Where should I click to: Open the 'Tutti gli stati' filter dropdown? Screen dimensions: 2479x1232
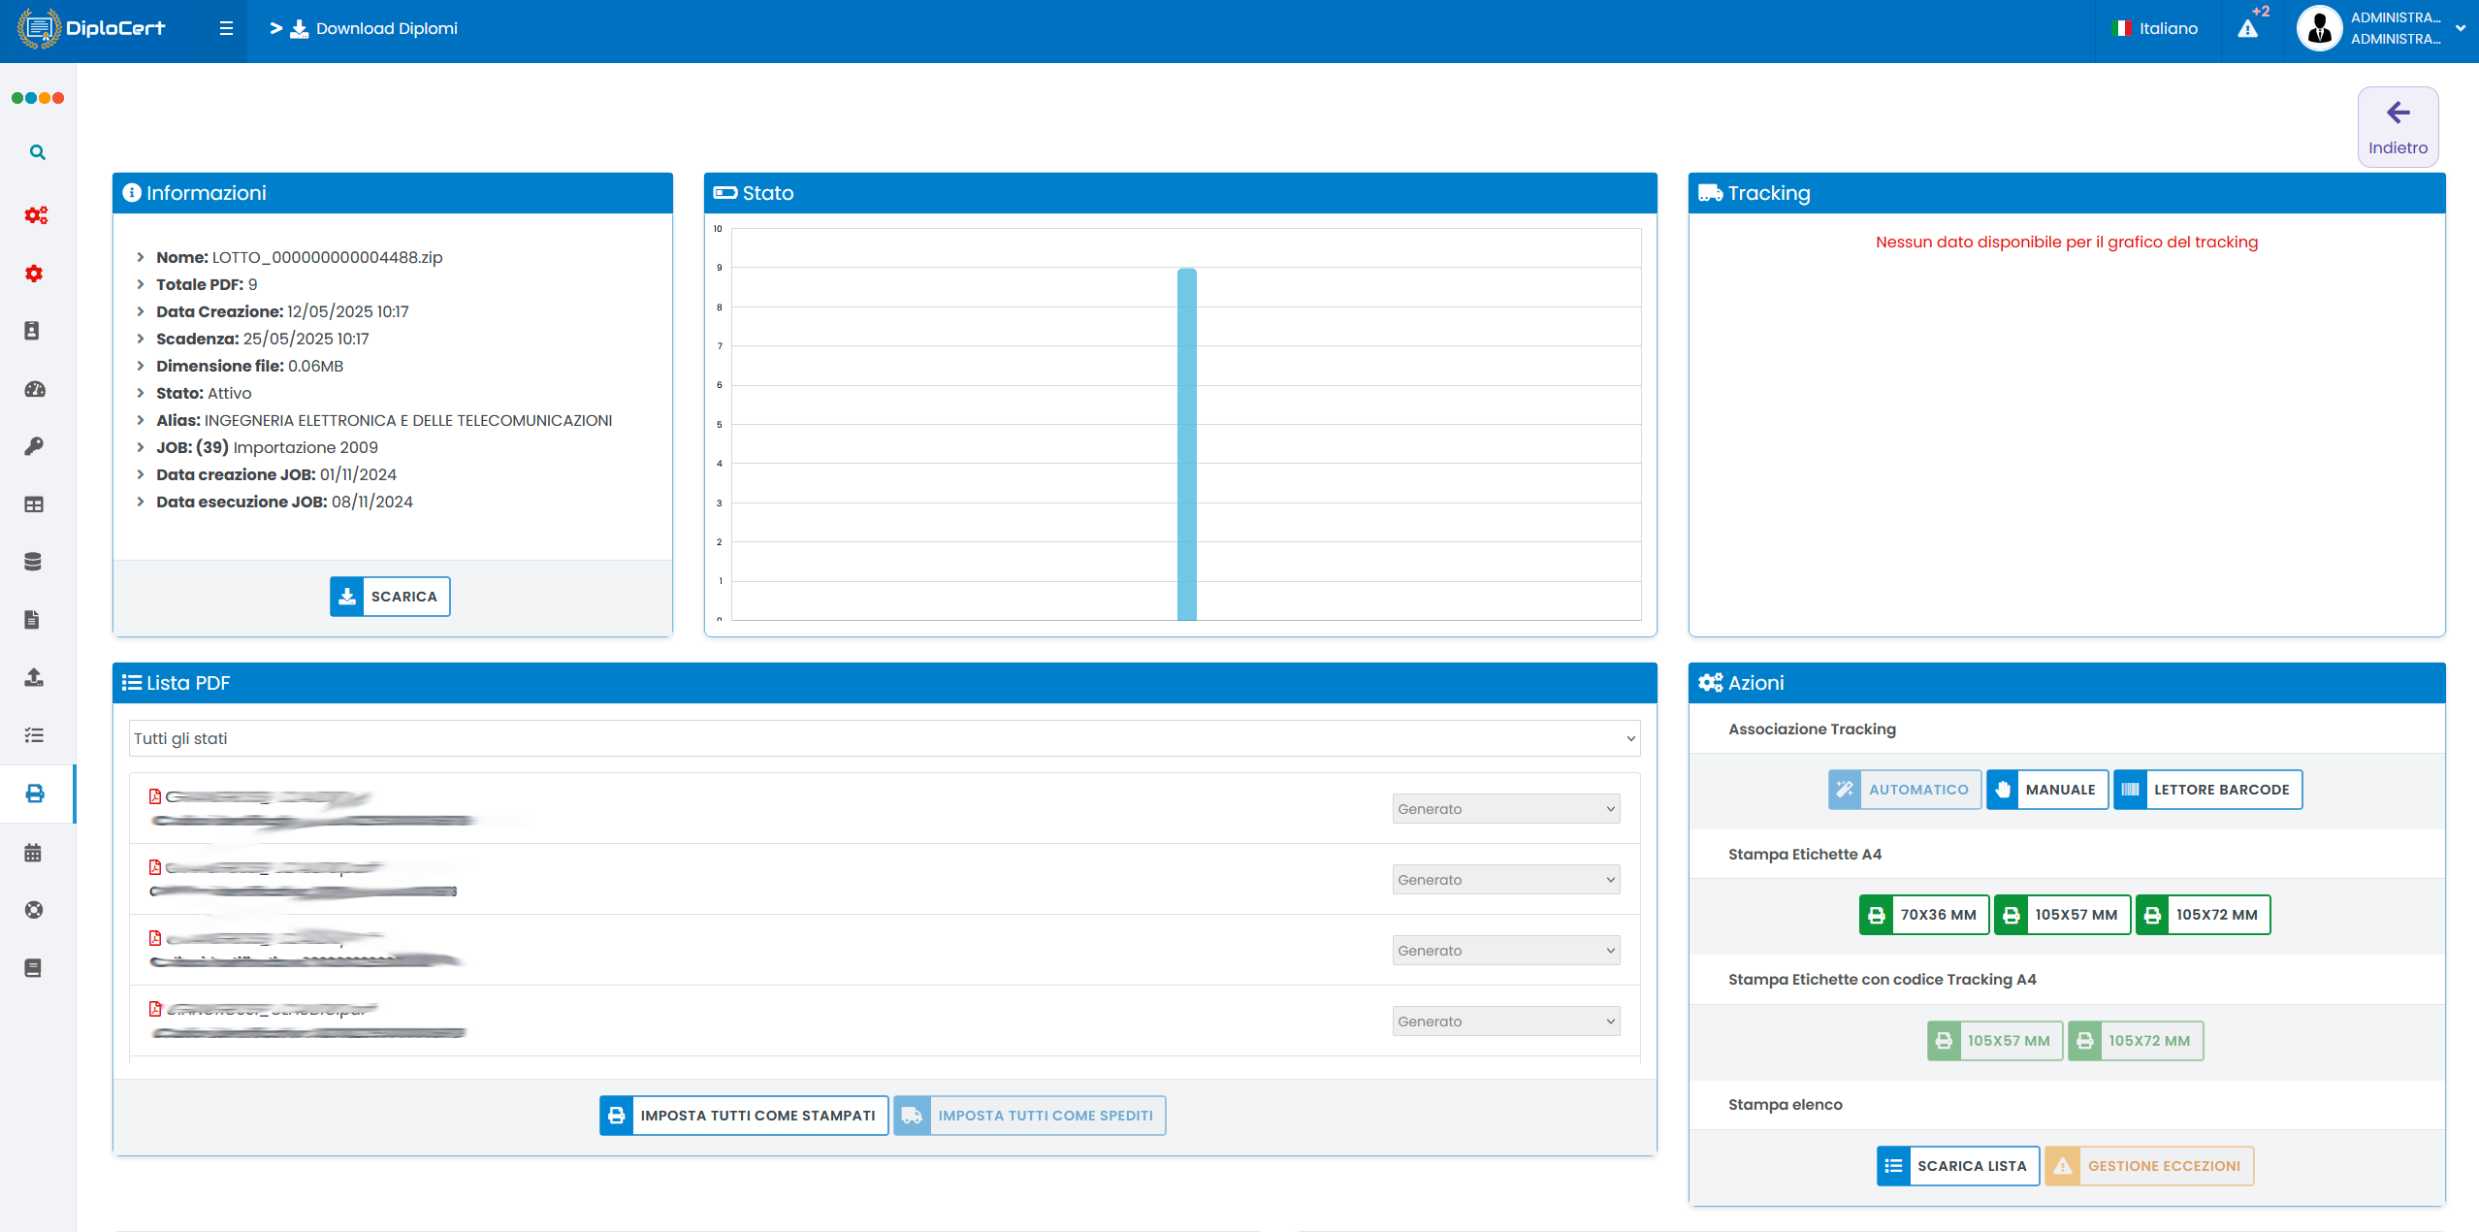[x=884, y=738]
